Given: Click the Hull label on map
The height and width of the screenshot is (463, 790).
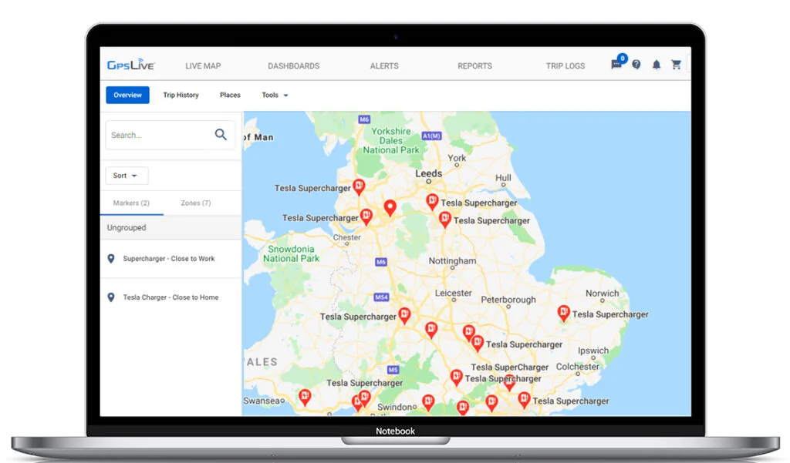Looking at the screenshot, I should tap(503, 178).
